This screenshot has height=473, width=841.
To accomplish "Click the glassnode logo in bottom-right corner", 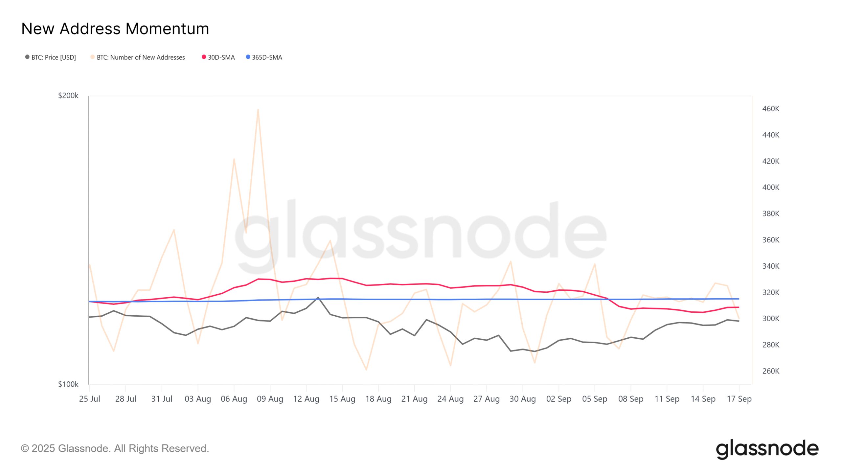I will coord(767,449).
